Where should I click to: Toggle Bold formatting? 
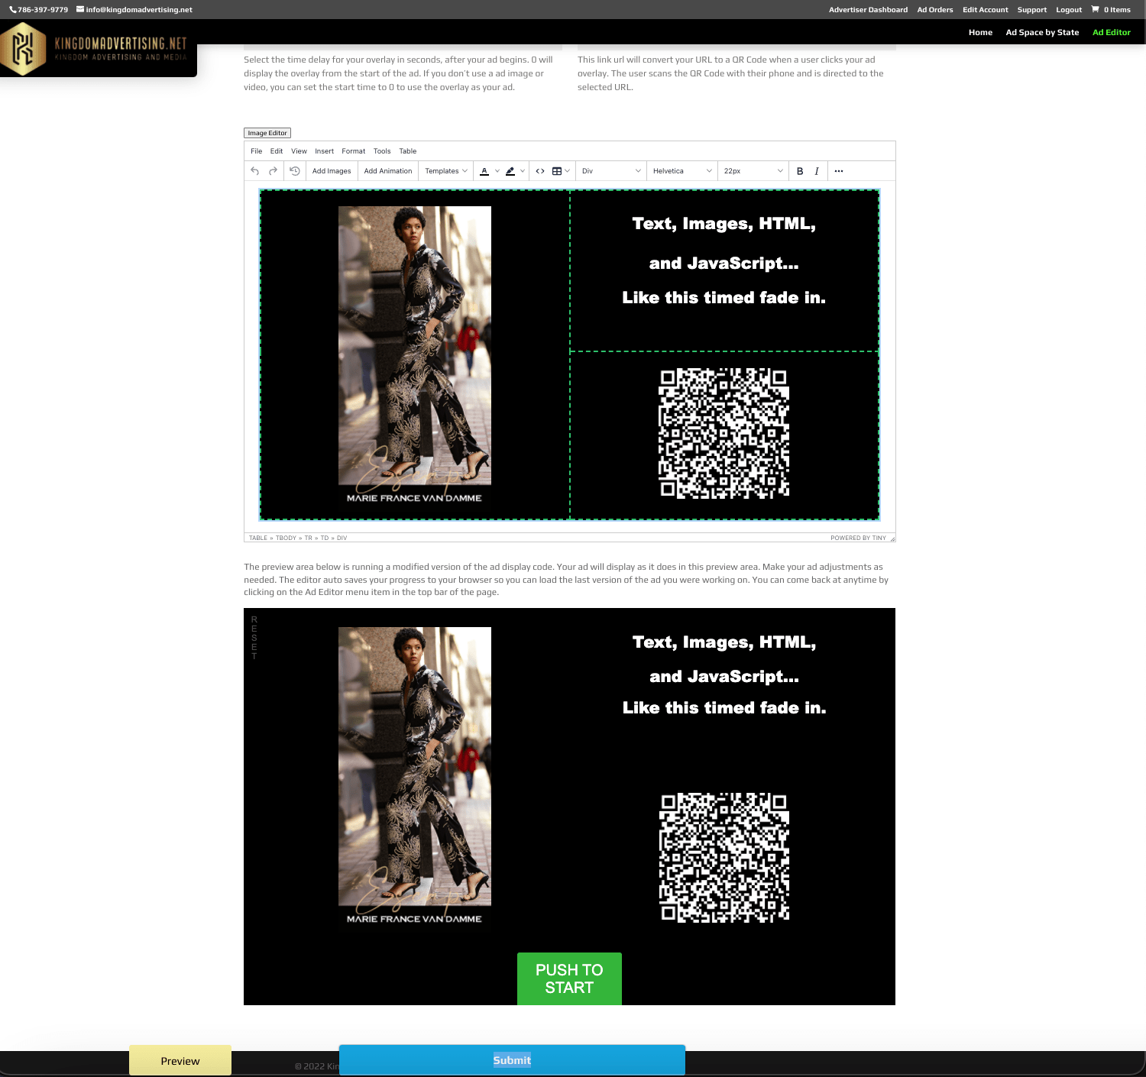point(799,171)
